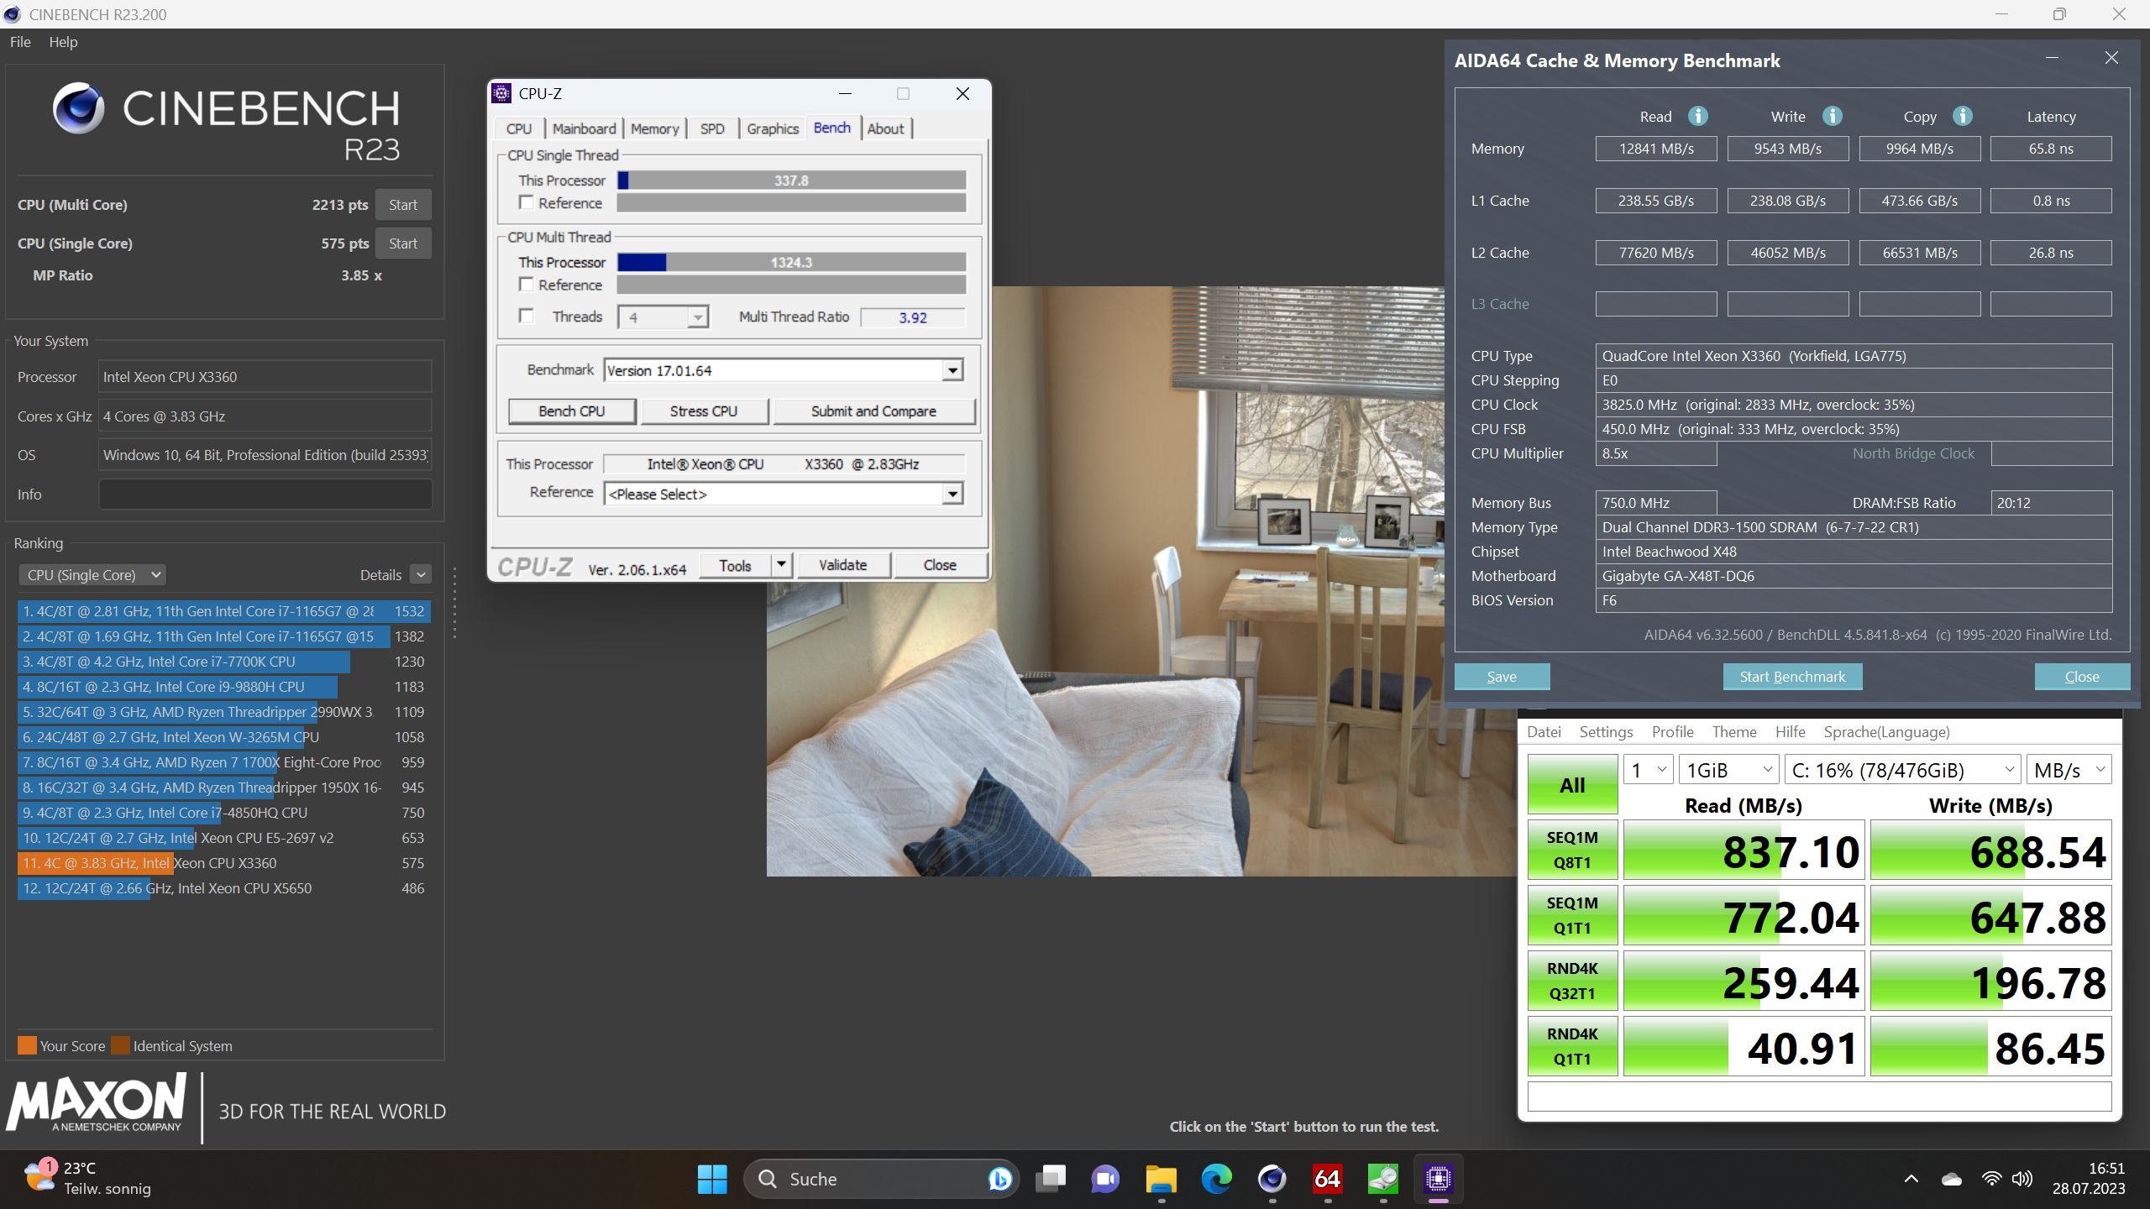Image resolution: width=2150 pixels, height=1209 pixels.
Task: Open Tools dropdown arrow in CPU-Z
Action: click(781, 564)
